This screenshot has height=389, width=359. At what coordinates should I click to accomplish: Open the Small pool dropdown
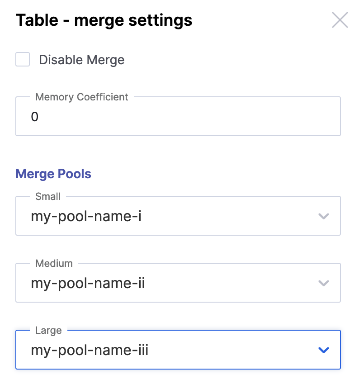pyautogui.click(x=172, y=217)
